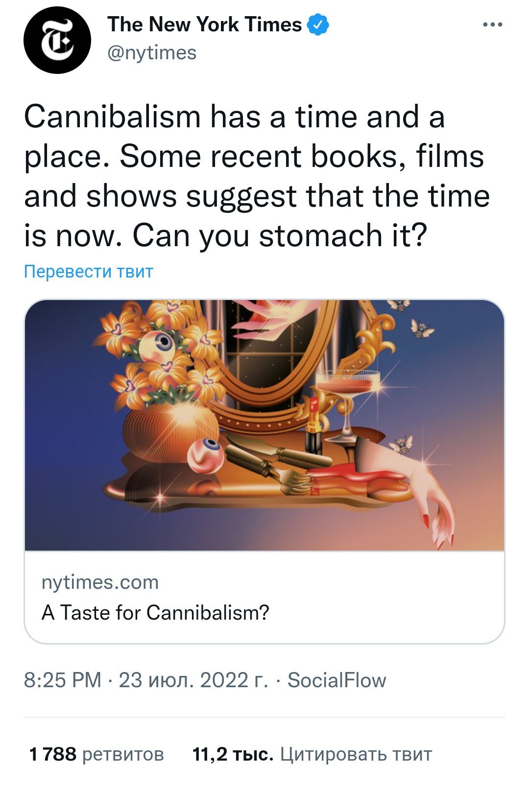Click the red lipstick in the illustration

tap(313, 425)
